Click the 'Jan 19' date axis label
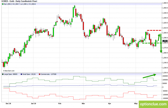 (33, 103)
